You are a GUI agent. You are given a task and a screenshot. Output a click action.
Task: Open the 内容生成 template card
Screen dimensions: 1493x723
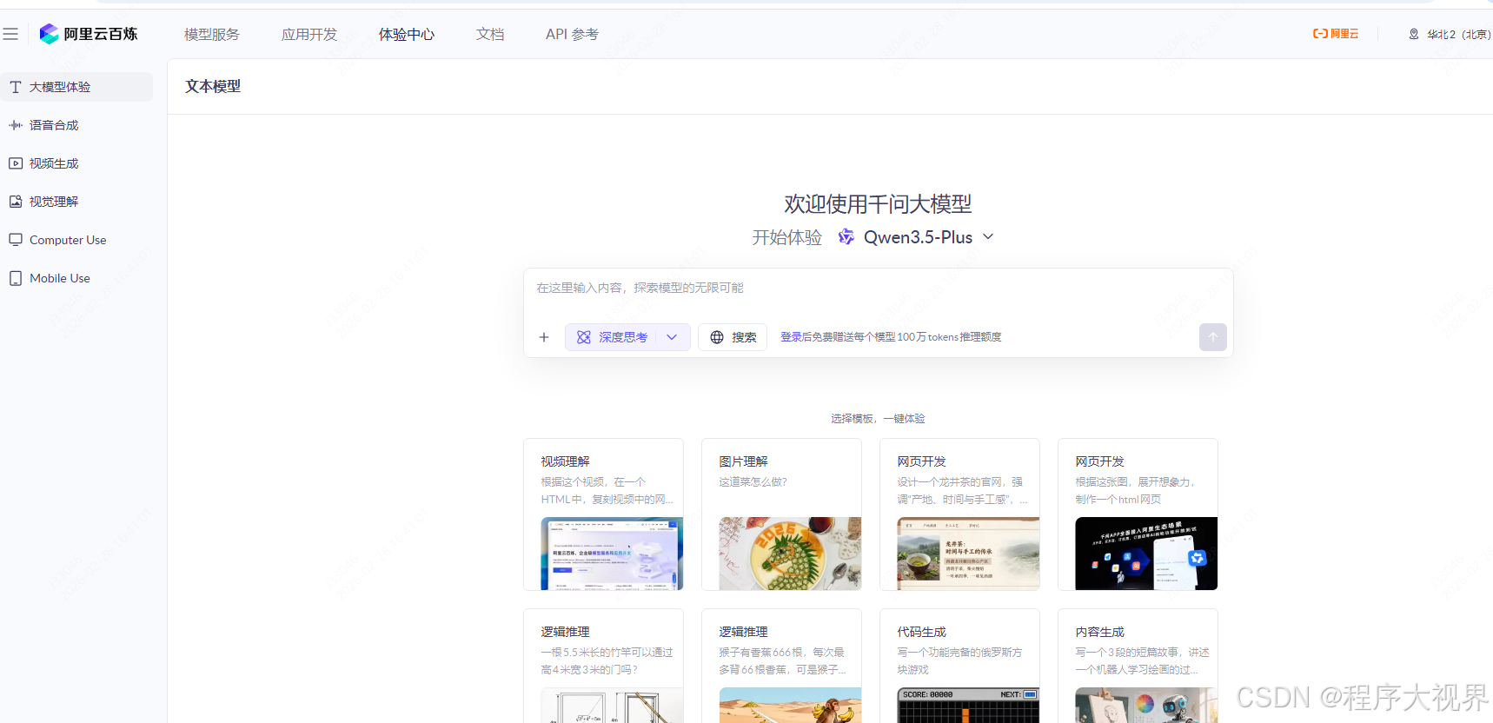coord(1138,666)
